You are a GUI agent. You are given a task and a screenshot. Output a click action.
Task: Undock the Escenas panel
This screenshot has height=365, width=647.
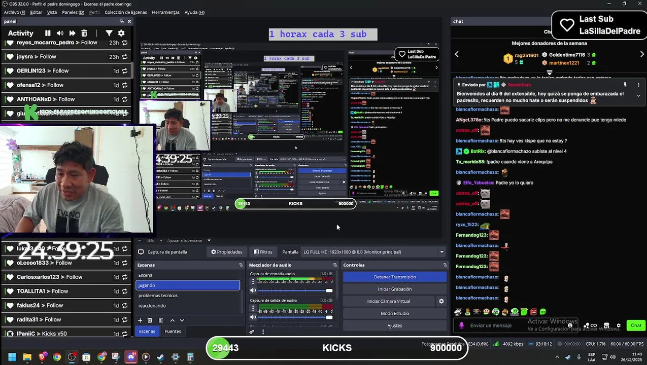click(x=241, y=265)
